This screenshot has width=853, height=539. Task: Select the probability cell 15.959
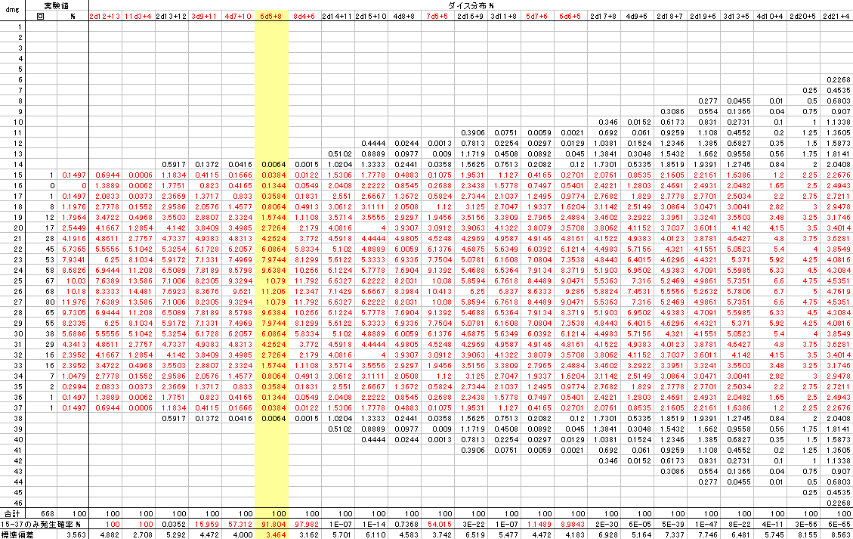pos(205,524)
